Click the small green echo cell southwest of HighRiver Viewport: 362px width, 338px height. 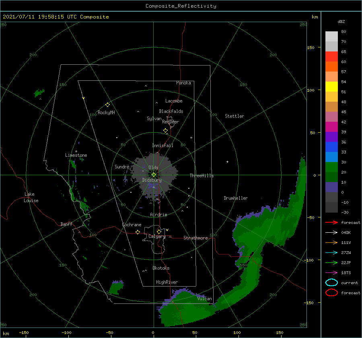(x=116, y=287)
